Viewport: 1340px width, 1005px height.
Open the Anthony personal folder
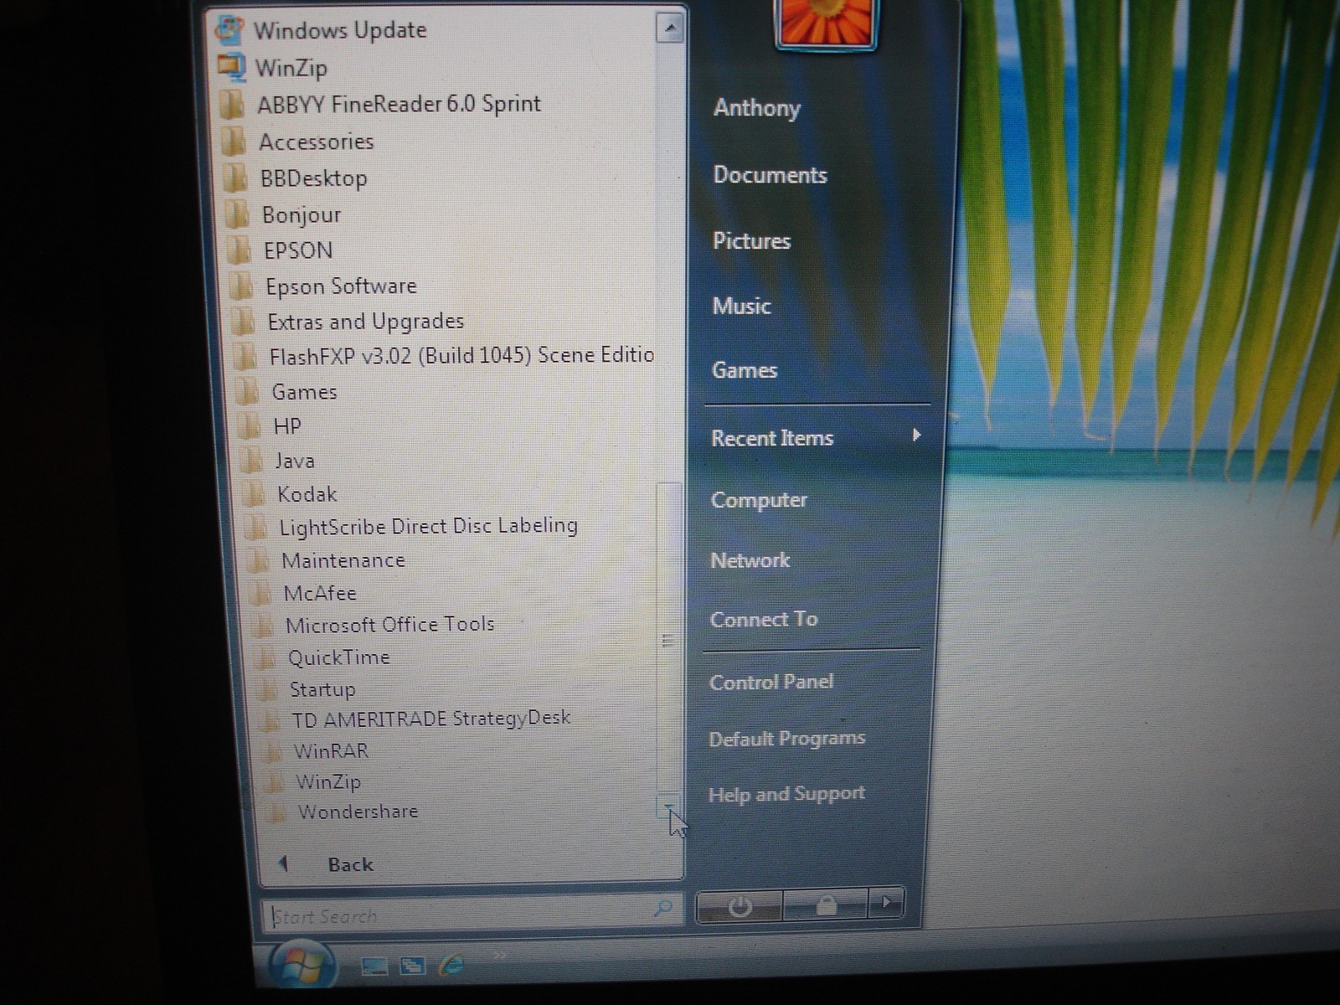[757, 108]
